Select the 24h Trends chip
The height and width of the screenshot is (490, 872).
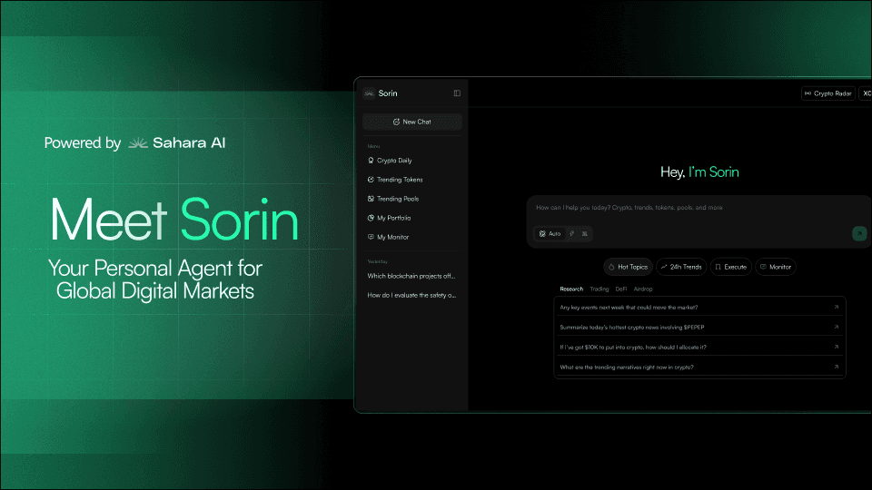click(681, 267)
